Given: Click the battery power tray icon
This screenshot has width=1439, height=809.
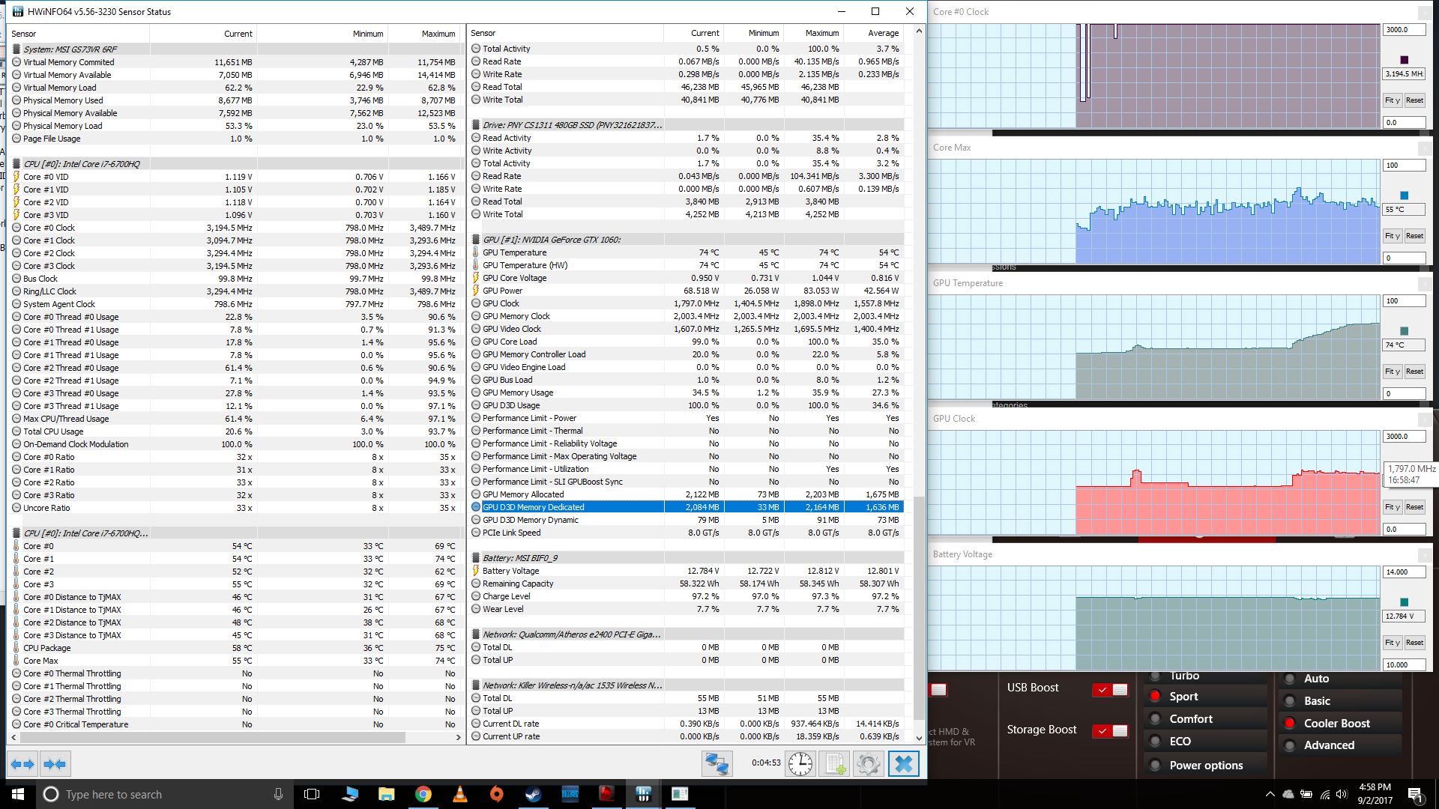Looking at the screenshot, I should [1306, 794].
